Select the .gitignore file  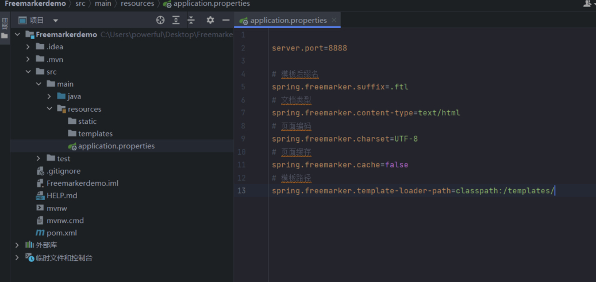pos(63,171)
